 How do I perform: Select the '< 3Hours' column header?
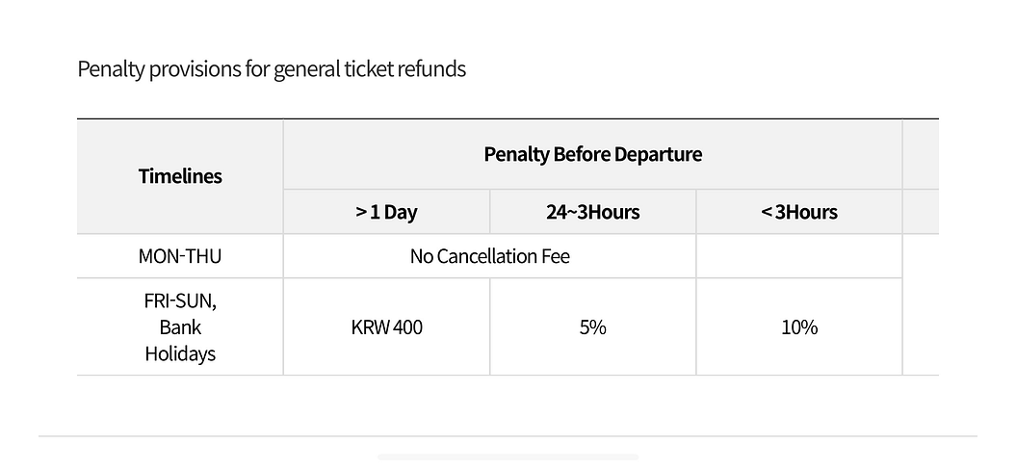(798, 212)
